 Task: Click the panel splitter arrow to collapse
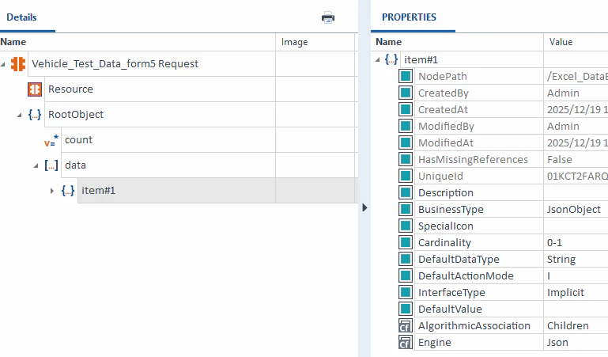(x=364, y=207)
